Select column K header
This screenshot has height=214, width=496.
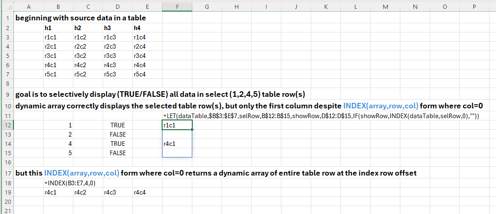[x=326, y=6]
